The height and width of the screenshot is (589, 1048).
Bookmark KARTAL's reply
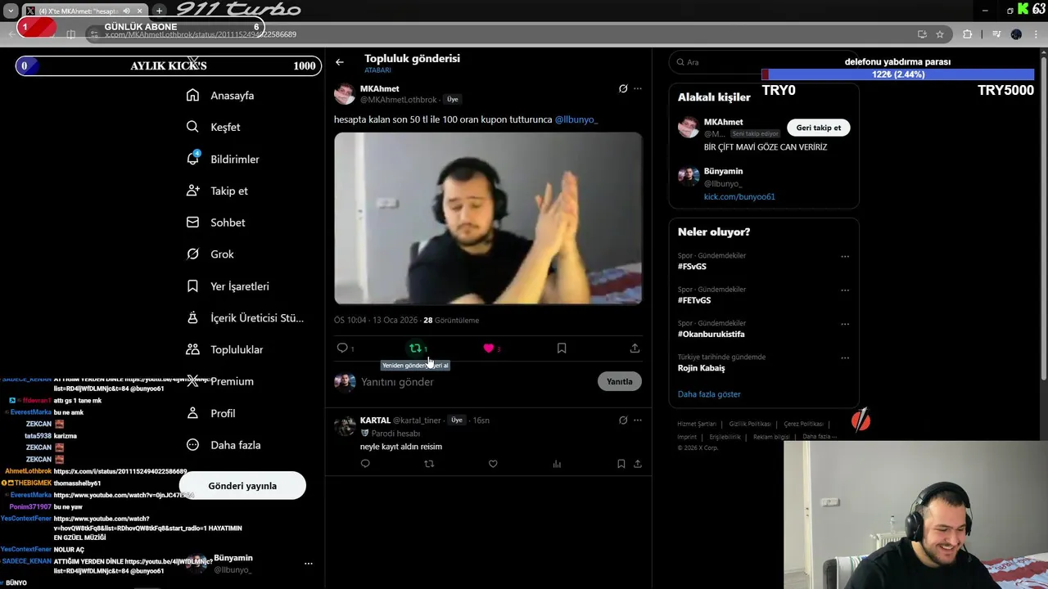[621, 464]
